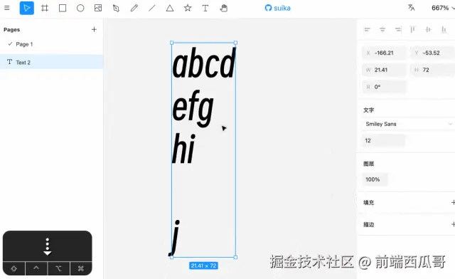Select the Text 2 layer
Viewport: 455px width, 279px height.
pyautogui.click(x=52, y=62)
